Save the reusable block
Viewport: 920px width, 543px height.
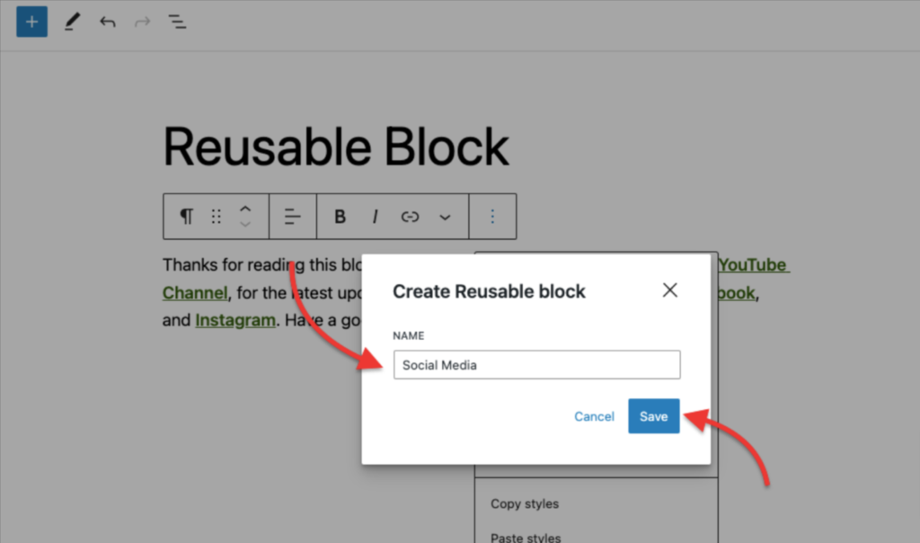[x=654, y=416]
